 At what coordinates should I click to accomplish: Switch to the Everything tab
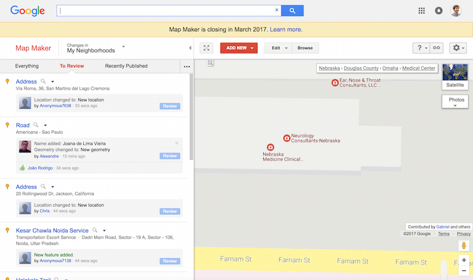click(x=27, y=66)
